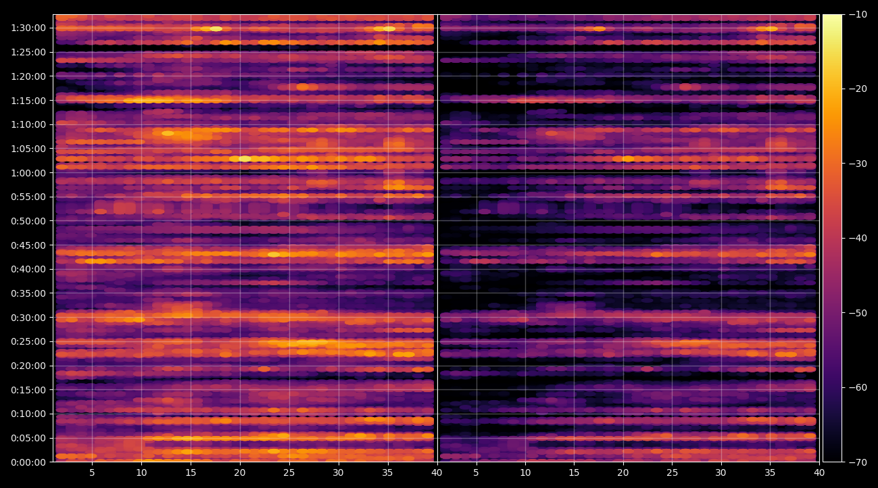The width and height of the screenshot is (878, 488).
Task: Click the −70 colorbar scale label
Action: (858, 462)
